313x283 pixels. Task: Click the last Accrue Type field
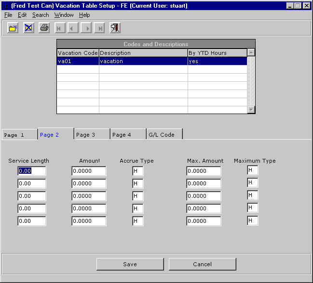[x=138, y=221]
